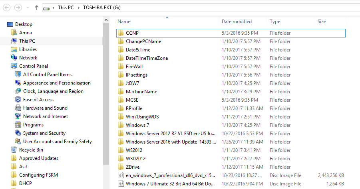Viewport: 360px width, 189px height.
Task: Select en_windows_7_professional_x86 disc image icon
Action: pyautogui.click(x=121, y=175)
